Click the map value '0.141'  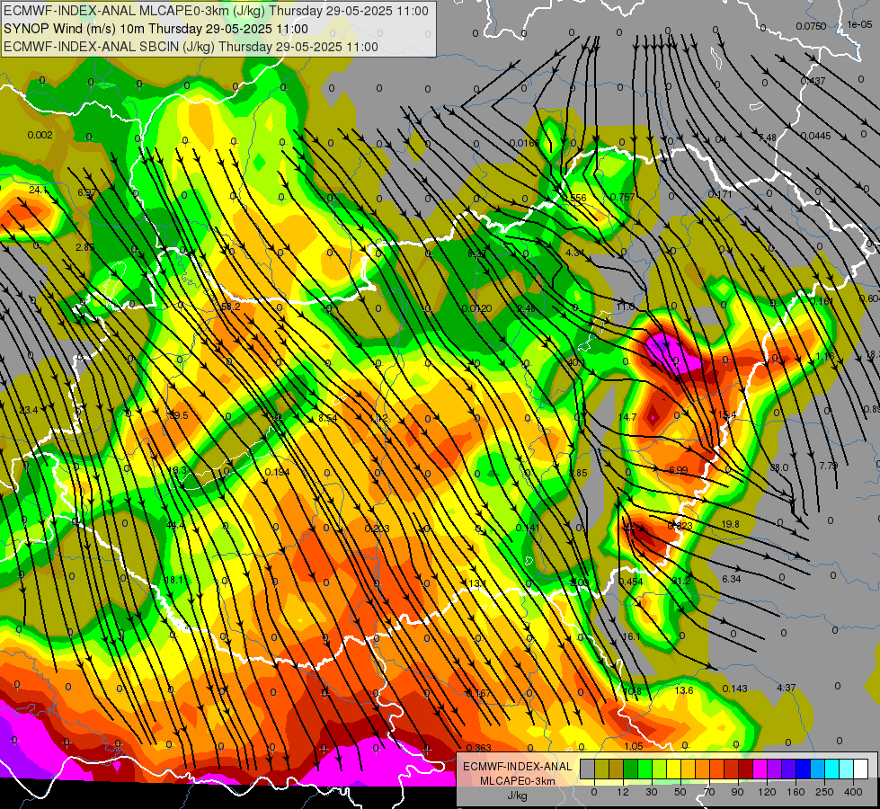[528, 528]
